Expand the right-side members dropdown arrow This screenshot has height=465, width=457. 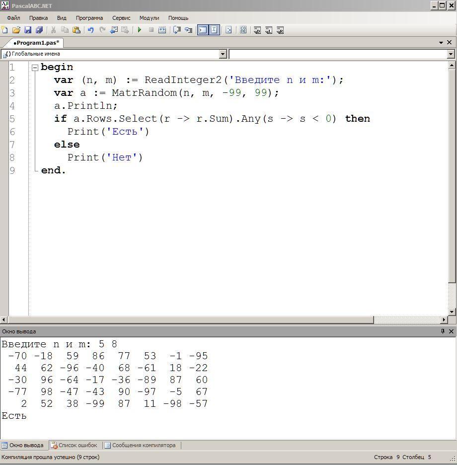[451, 54]
